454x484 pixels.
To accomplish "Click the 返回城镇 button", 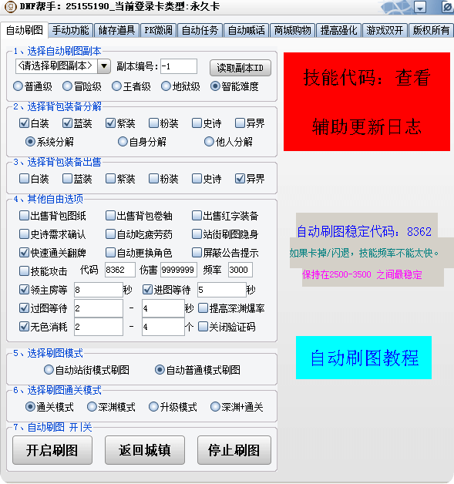I will pyautogui.click(x=145, y=450).
